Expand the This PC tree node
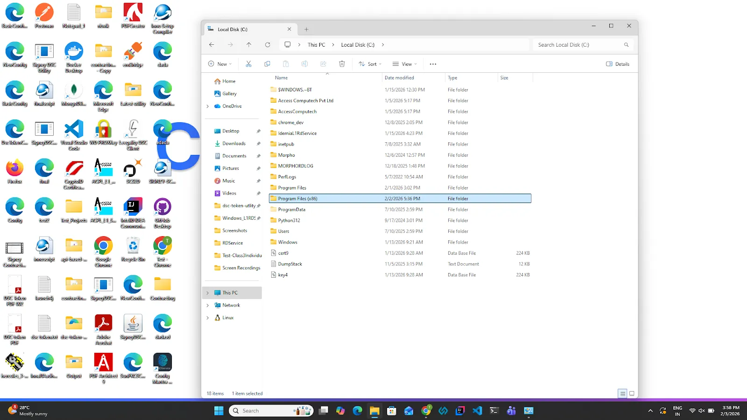 (208, 293)
